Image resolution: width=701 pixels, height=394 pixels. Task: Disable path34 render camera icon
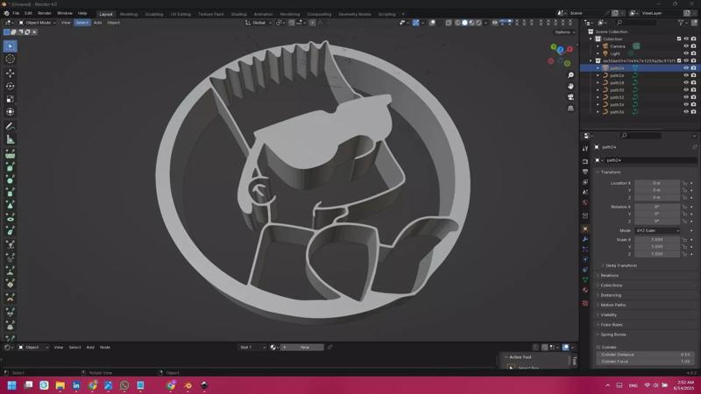coord(693,104)
